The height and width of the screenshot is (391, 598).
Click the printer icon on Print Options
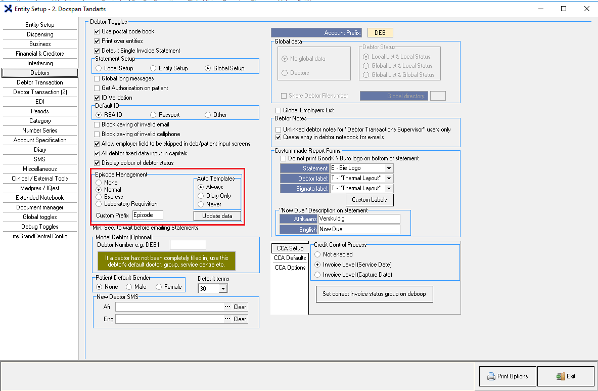[x=491, y=376]
